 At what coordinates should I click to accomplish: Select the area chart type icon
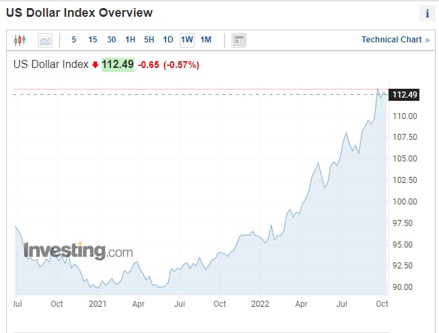45,40
